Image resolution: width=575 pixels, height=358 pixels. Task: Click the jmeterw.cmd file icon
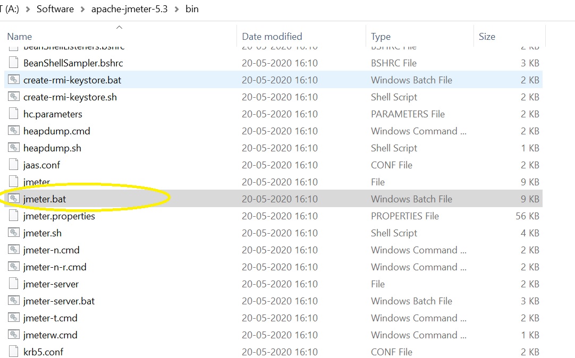[14, 335]
